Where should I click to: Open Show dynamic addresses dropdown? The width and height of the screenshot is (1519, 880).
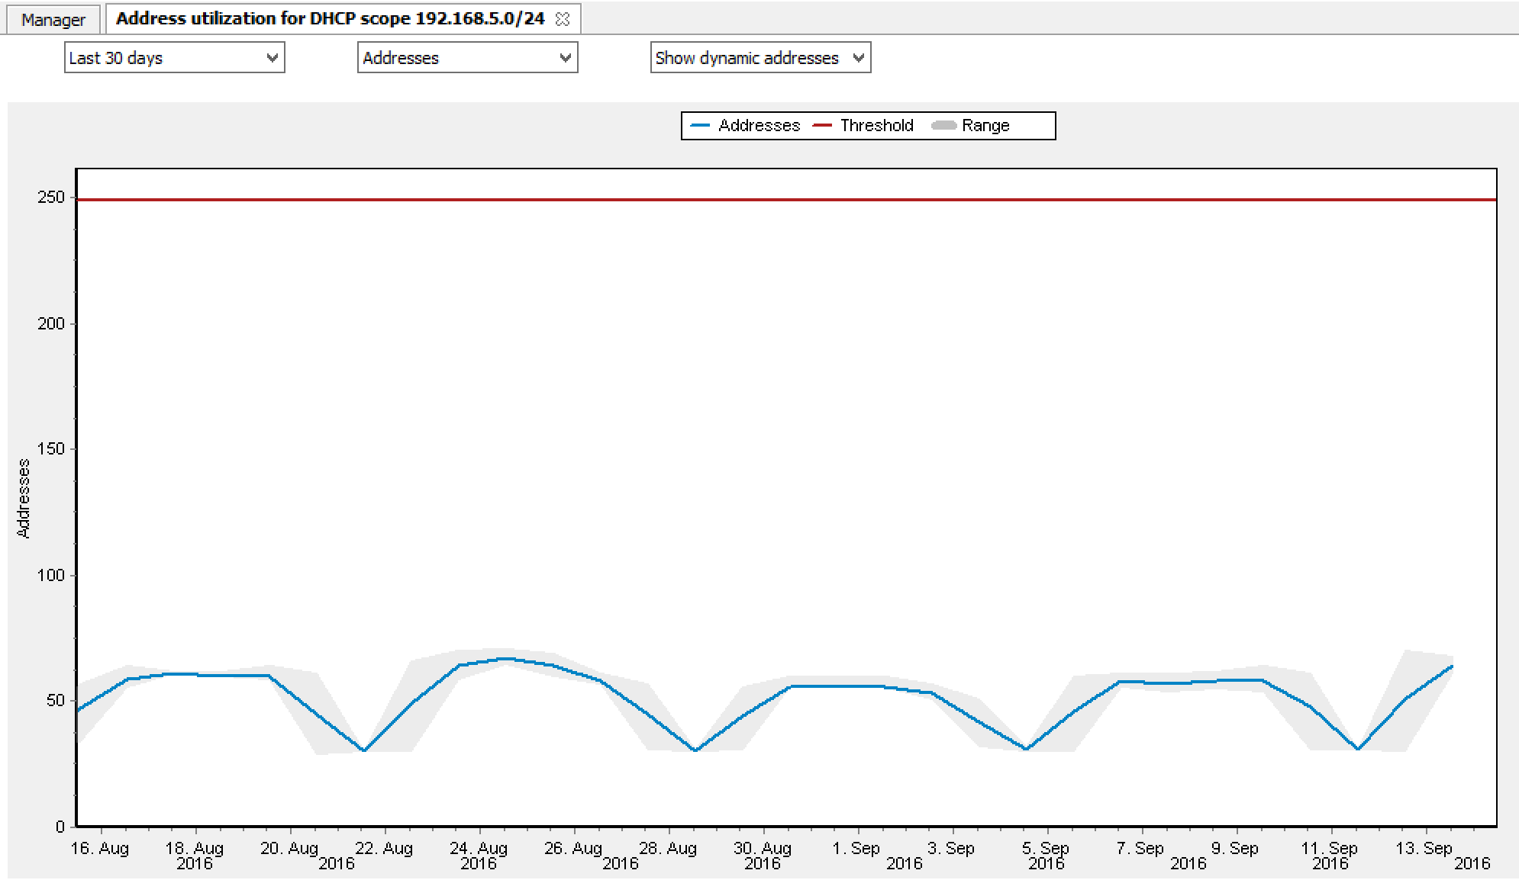(760, 58)
